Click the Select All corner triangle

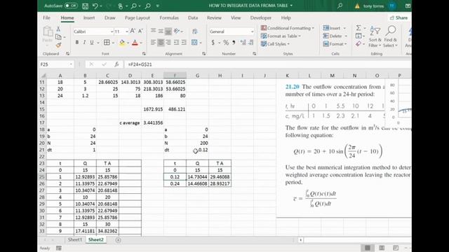pyautogui.click(x=43, y=76)
